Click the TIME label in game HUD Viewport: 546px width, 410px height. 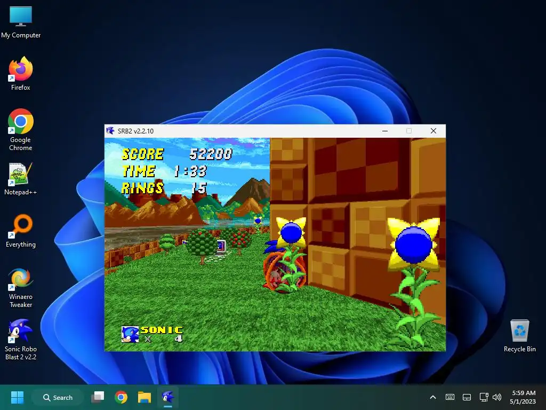tap(139, 171)
